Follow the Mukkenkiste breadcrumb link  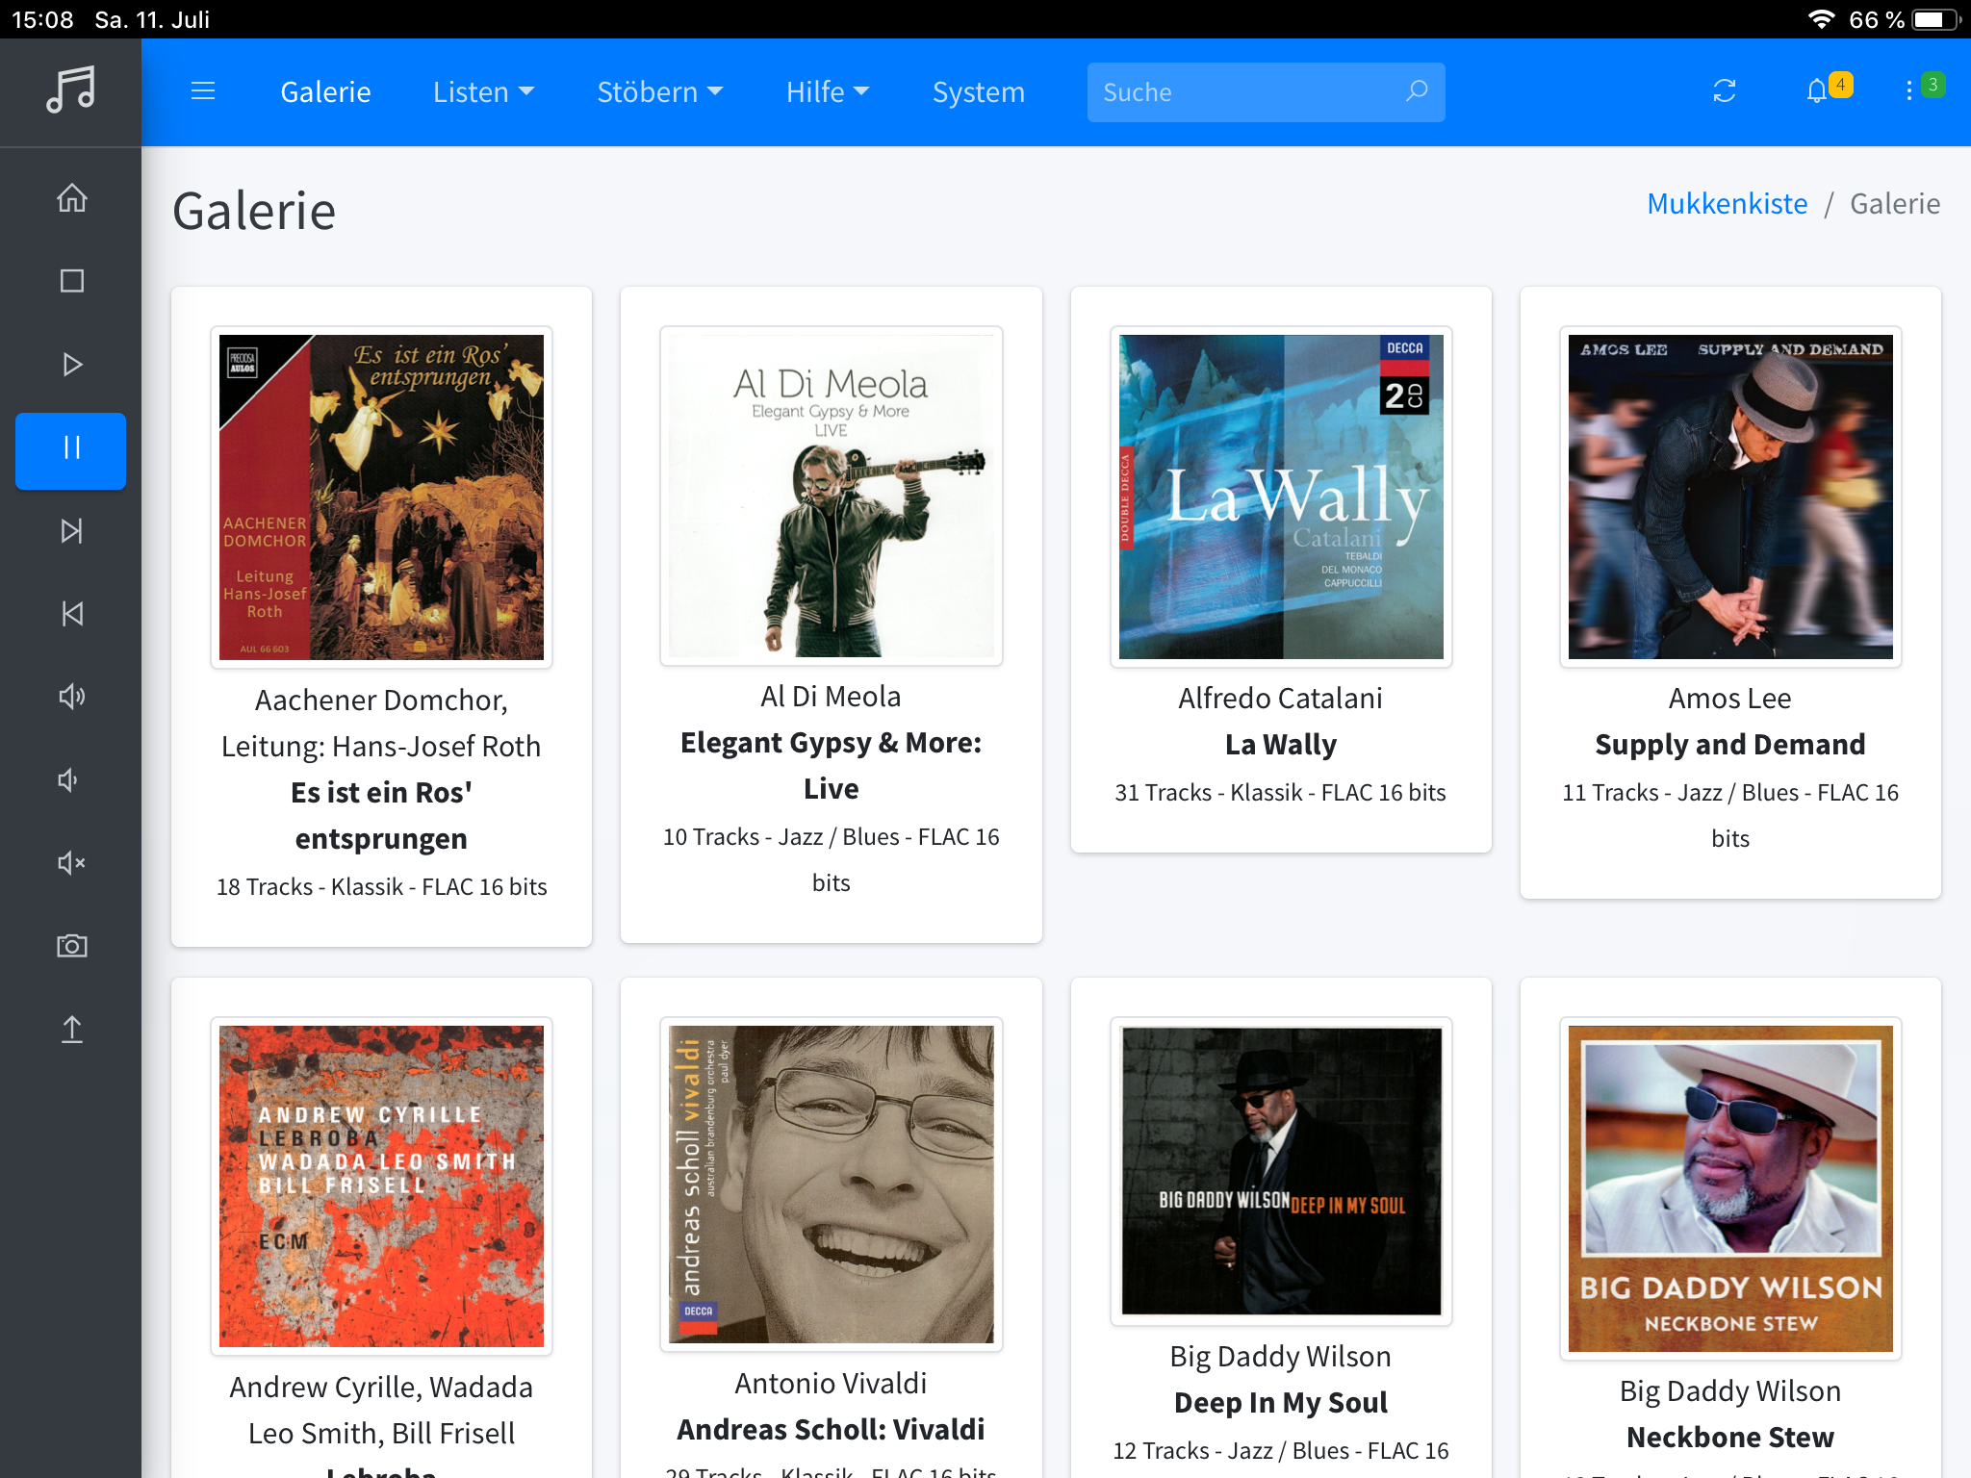point(1727,204)
